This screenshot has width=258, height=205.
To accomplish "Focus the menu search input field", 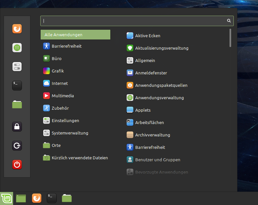I will click(137, 21).
